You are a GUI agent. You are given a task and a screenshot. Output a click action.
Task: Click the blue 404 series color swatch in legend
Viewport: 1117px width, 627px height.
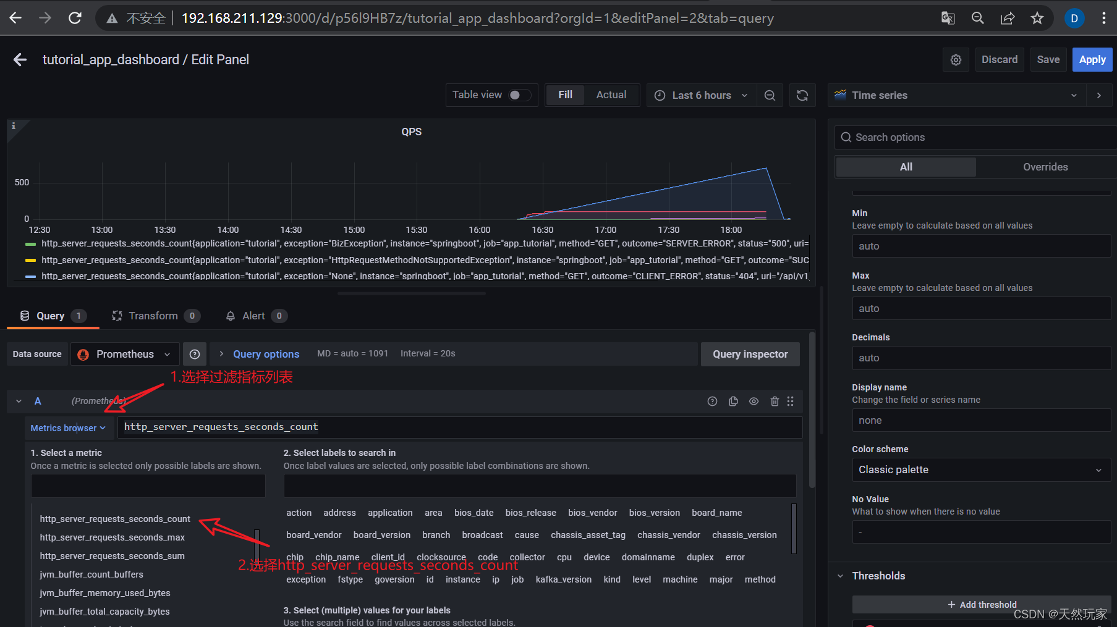tap(30, 276)
